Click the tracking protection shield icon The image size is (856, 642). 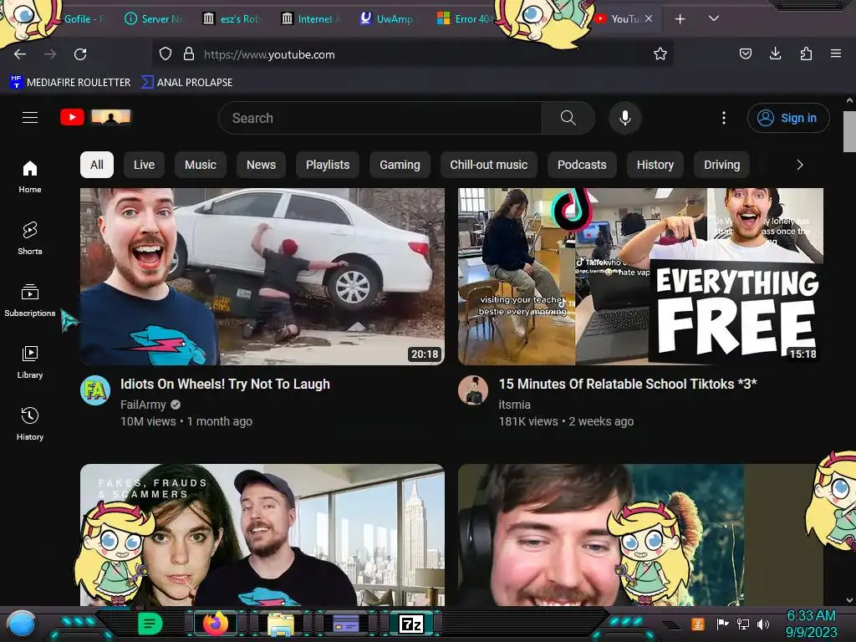166,54
